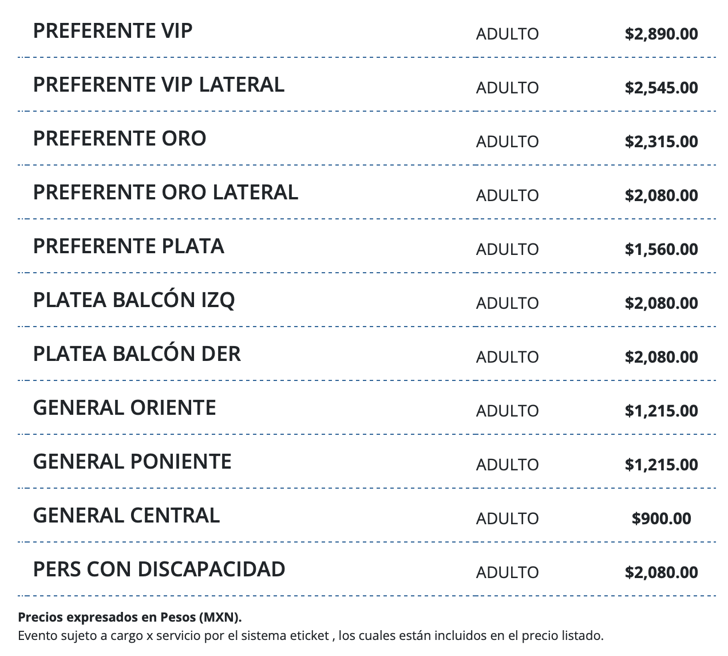Click the PREFERENTE VIP section name
This screenshot has height=656, width=728.
113,31
